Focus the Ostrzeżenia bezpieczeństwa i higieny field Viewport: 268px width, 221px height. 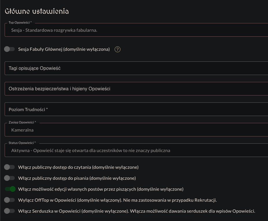click(136, 89)
